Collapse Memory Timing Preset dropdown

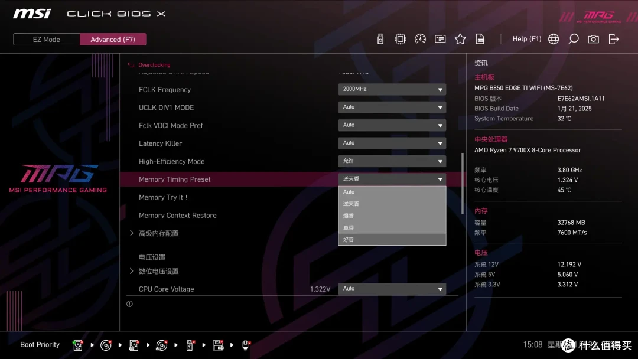tap(392, 179)
